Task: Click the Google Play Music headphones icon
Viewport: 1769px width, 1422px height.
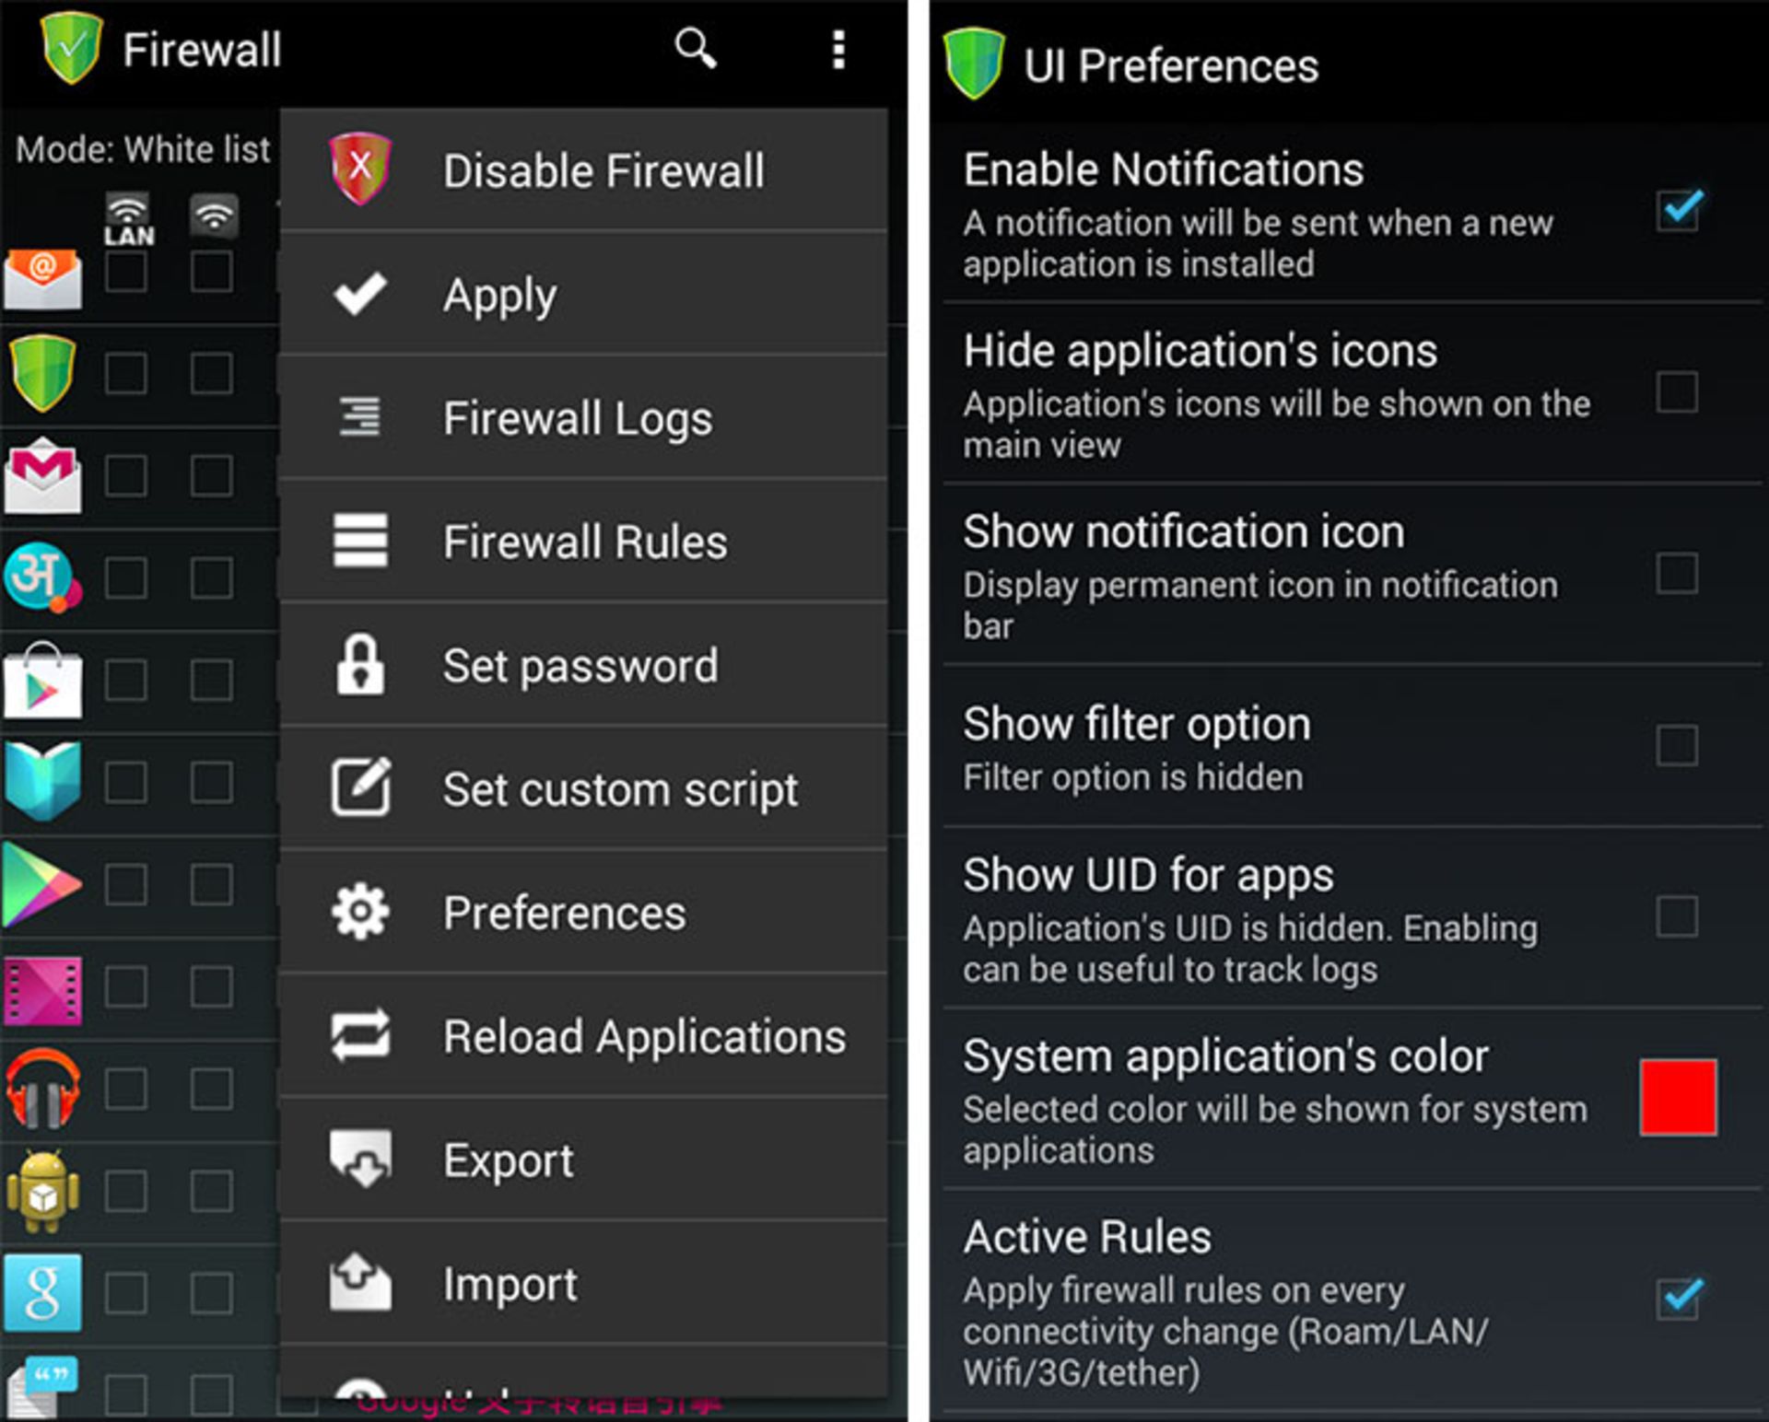Action: pyautogui.click(x=42, y=1089)
